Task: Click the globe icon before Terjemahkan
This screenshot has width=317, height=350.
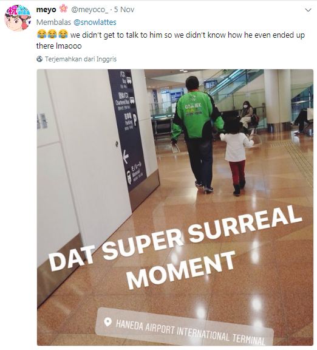Action: [x=39, y=59]
